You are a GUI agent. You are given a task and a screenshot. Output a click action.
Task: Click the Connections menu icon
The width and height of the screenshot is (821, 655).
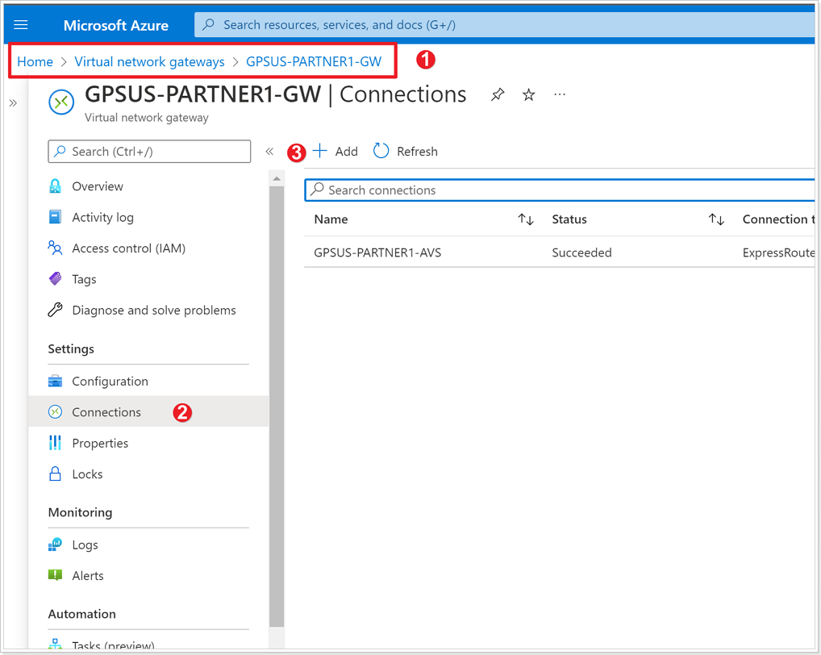(x=55, y=412)
